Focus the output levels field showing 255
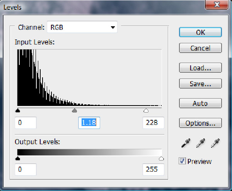The height and width of the screenshot is (191, 232). 154,169
